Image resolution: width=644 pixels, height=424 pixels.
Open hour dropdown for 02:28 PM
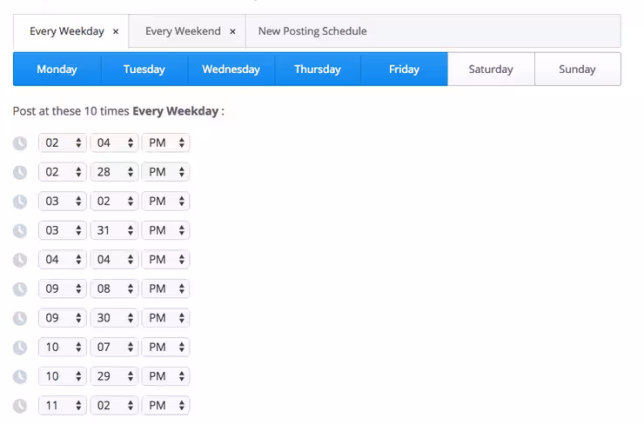63,172
